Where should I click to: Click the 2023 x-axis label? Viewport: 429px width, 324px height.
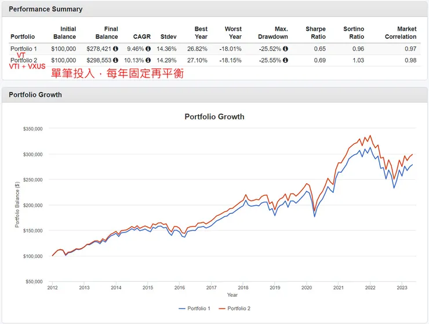[x=402, y=287]
